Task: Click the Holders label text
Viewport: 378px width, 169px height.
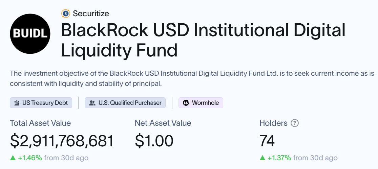Action: (x=273, y=123)
